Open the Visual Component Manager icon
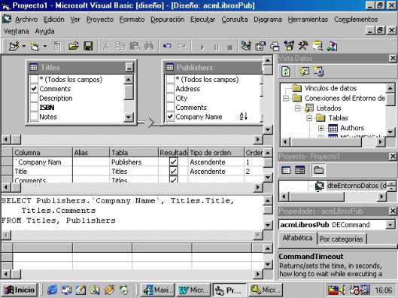This screenshot has height=298, width=398. click(x=332, y=46)
